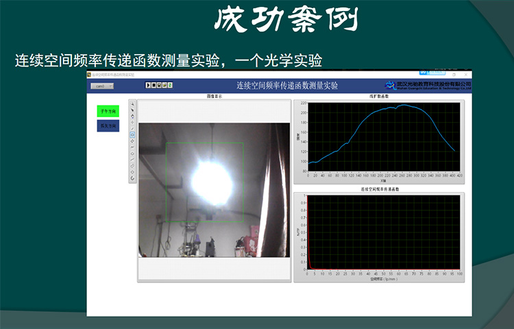
Task: Click the blue widget in the title bar
Action: coord(431,73)
